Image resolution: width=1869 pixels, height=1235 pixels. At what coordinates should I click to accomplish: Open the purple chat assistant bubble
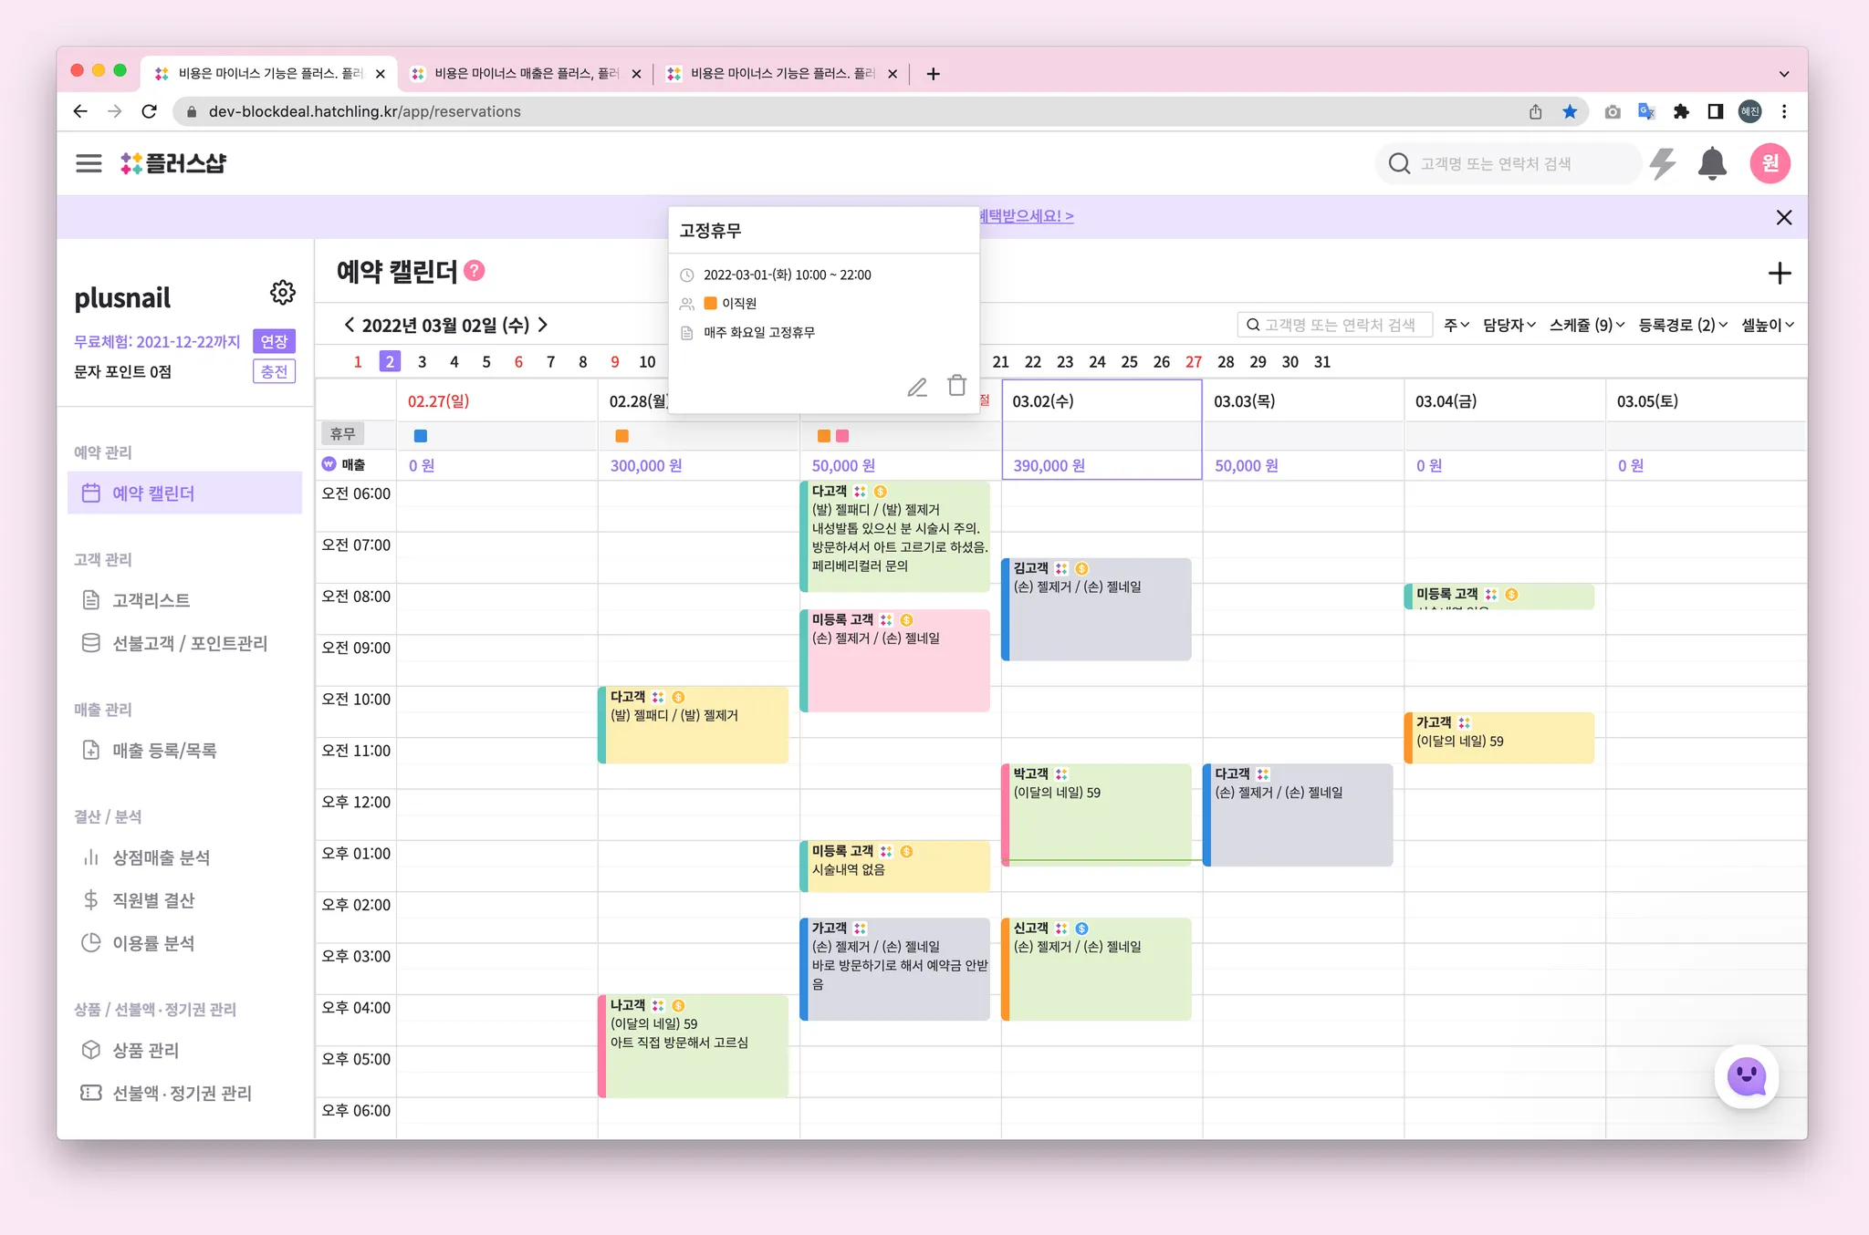click(1746, 1076)
